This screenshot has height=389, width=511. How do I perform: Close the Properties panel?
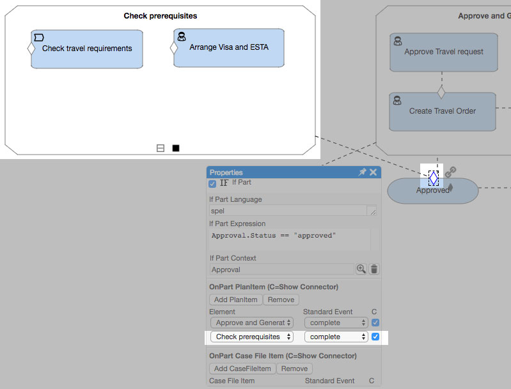coord(373,172)
